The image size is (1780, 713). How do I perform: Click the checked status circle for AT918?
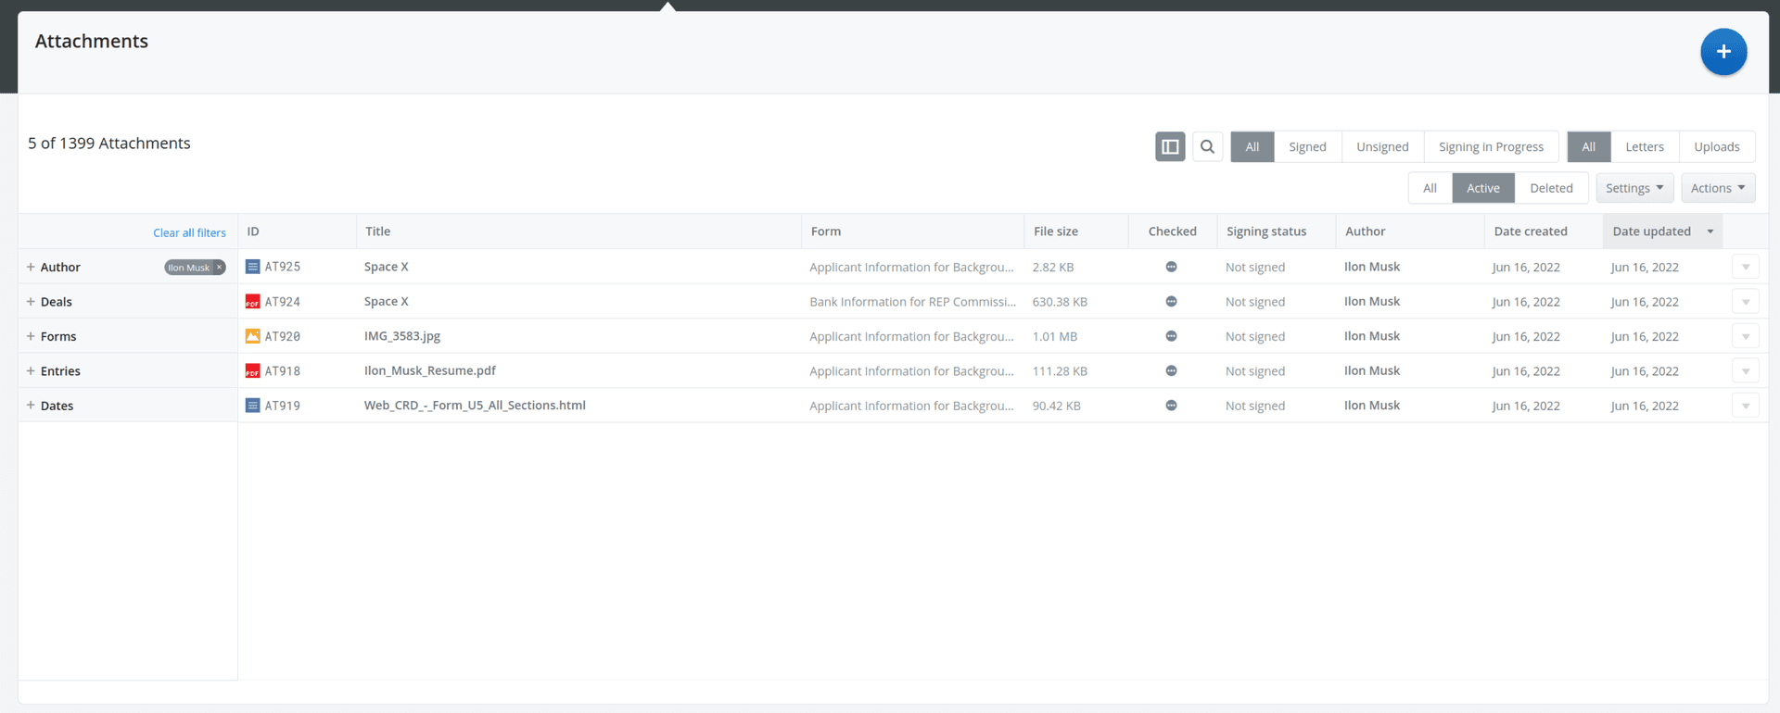click(1171, 371)
